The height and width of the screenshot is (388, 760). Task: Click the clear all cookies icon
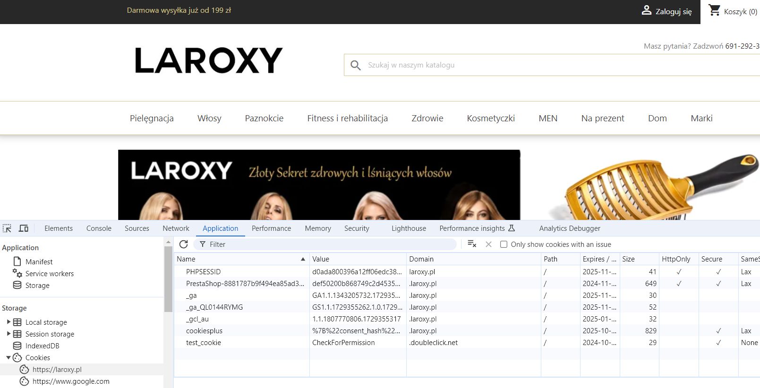(x=471, y=244)
